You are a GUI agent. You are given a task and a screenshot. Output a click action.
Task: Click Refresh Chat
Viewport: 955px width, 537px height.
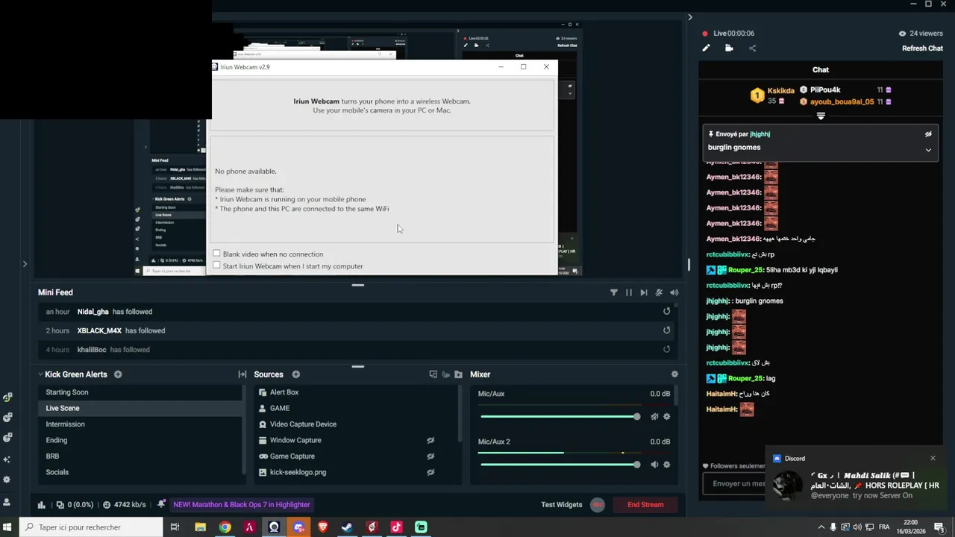(922, 48)
